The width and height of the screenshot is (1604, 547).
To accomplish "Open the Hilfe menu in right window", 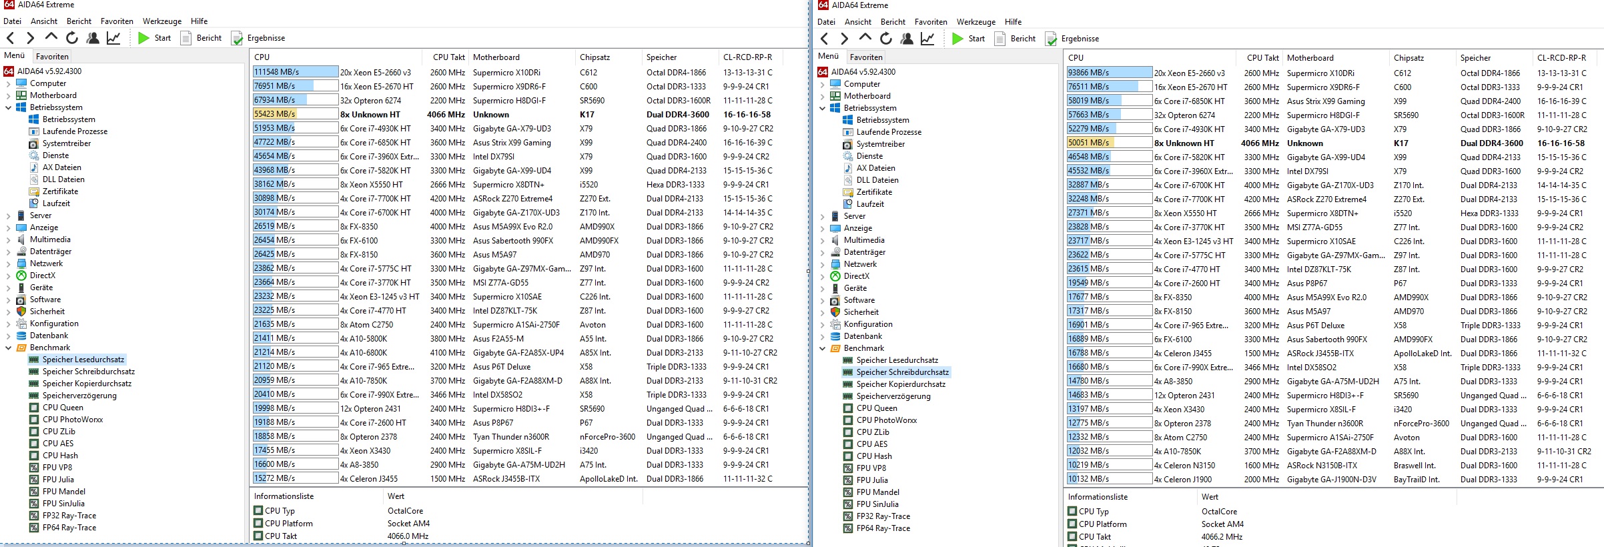I will (x=1014, y=22).
